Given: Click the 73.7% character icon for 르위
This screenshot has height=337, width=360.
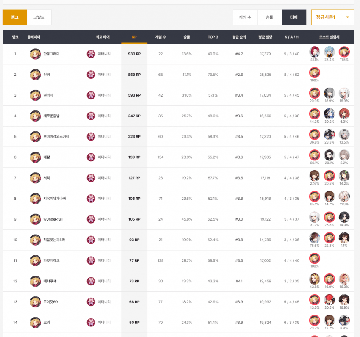Looking at the screenshot, I should point(314,320).
